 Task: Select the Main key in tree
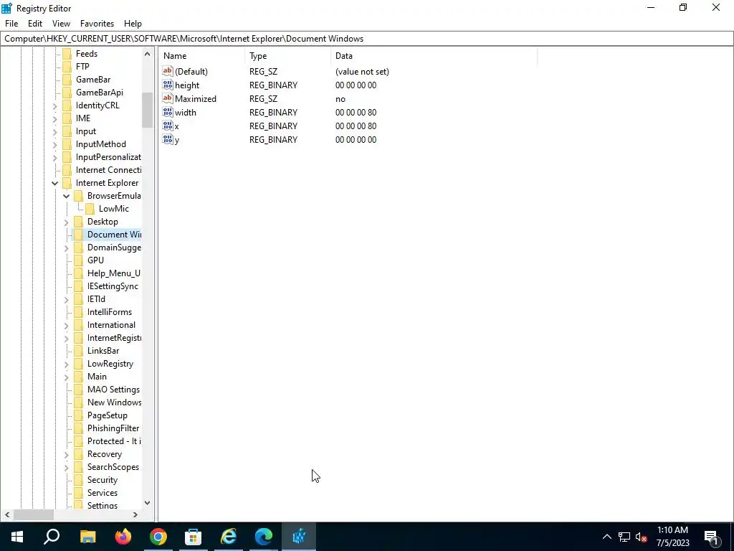click(97, 376)
